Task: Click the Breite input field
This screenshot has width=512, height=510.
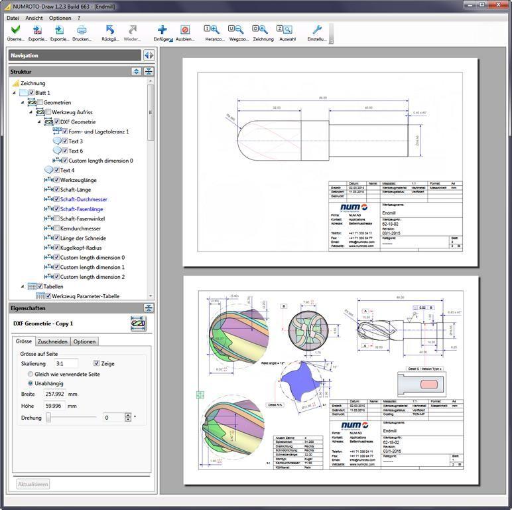Action: coord(54,394)
